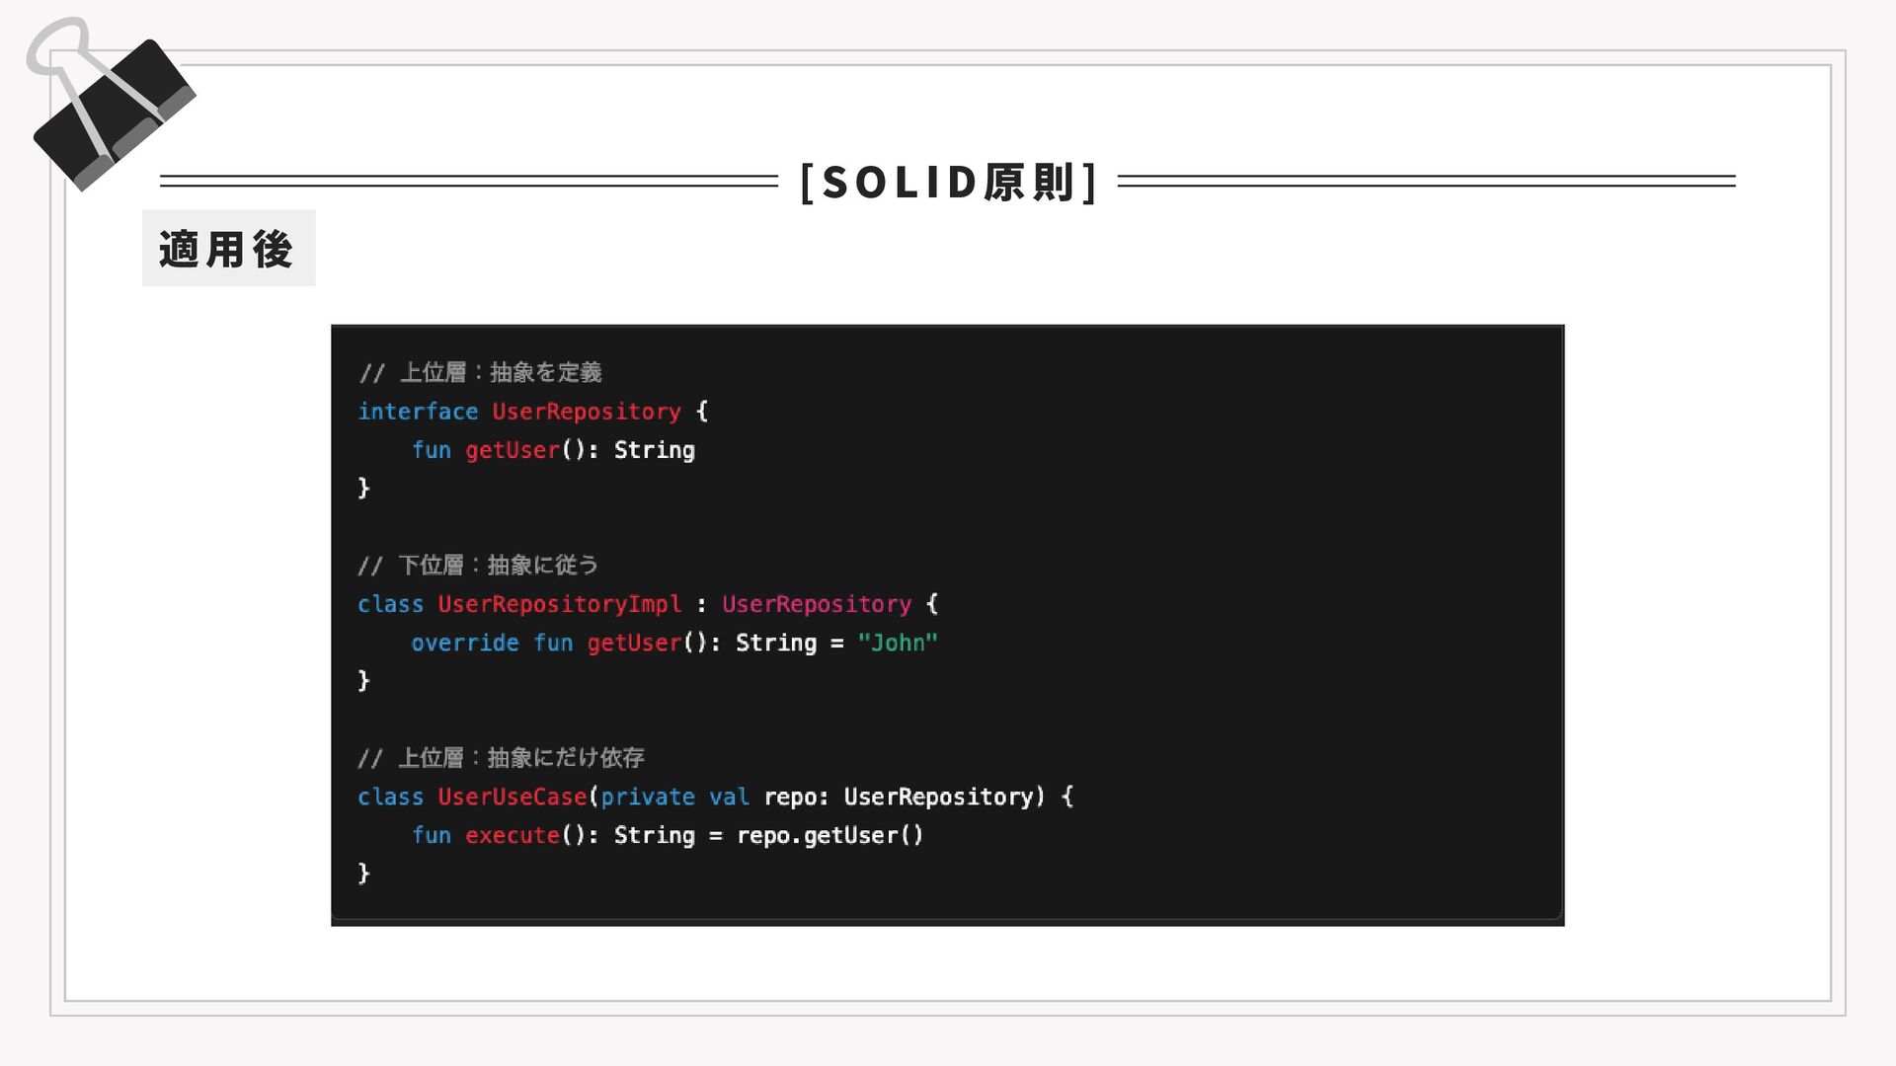The height and width of the screenshot is (1066, 1896).
Task: Click UserRepository in interface declaration
Action: click(587, 412)
